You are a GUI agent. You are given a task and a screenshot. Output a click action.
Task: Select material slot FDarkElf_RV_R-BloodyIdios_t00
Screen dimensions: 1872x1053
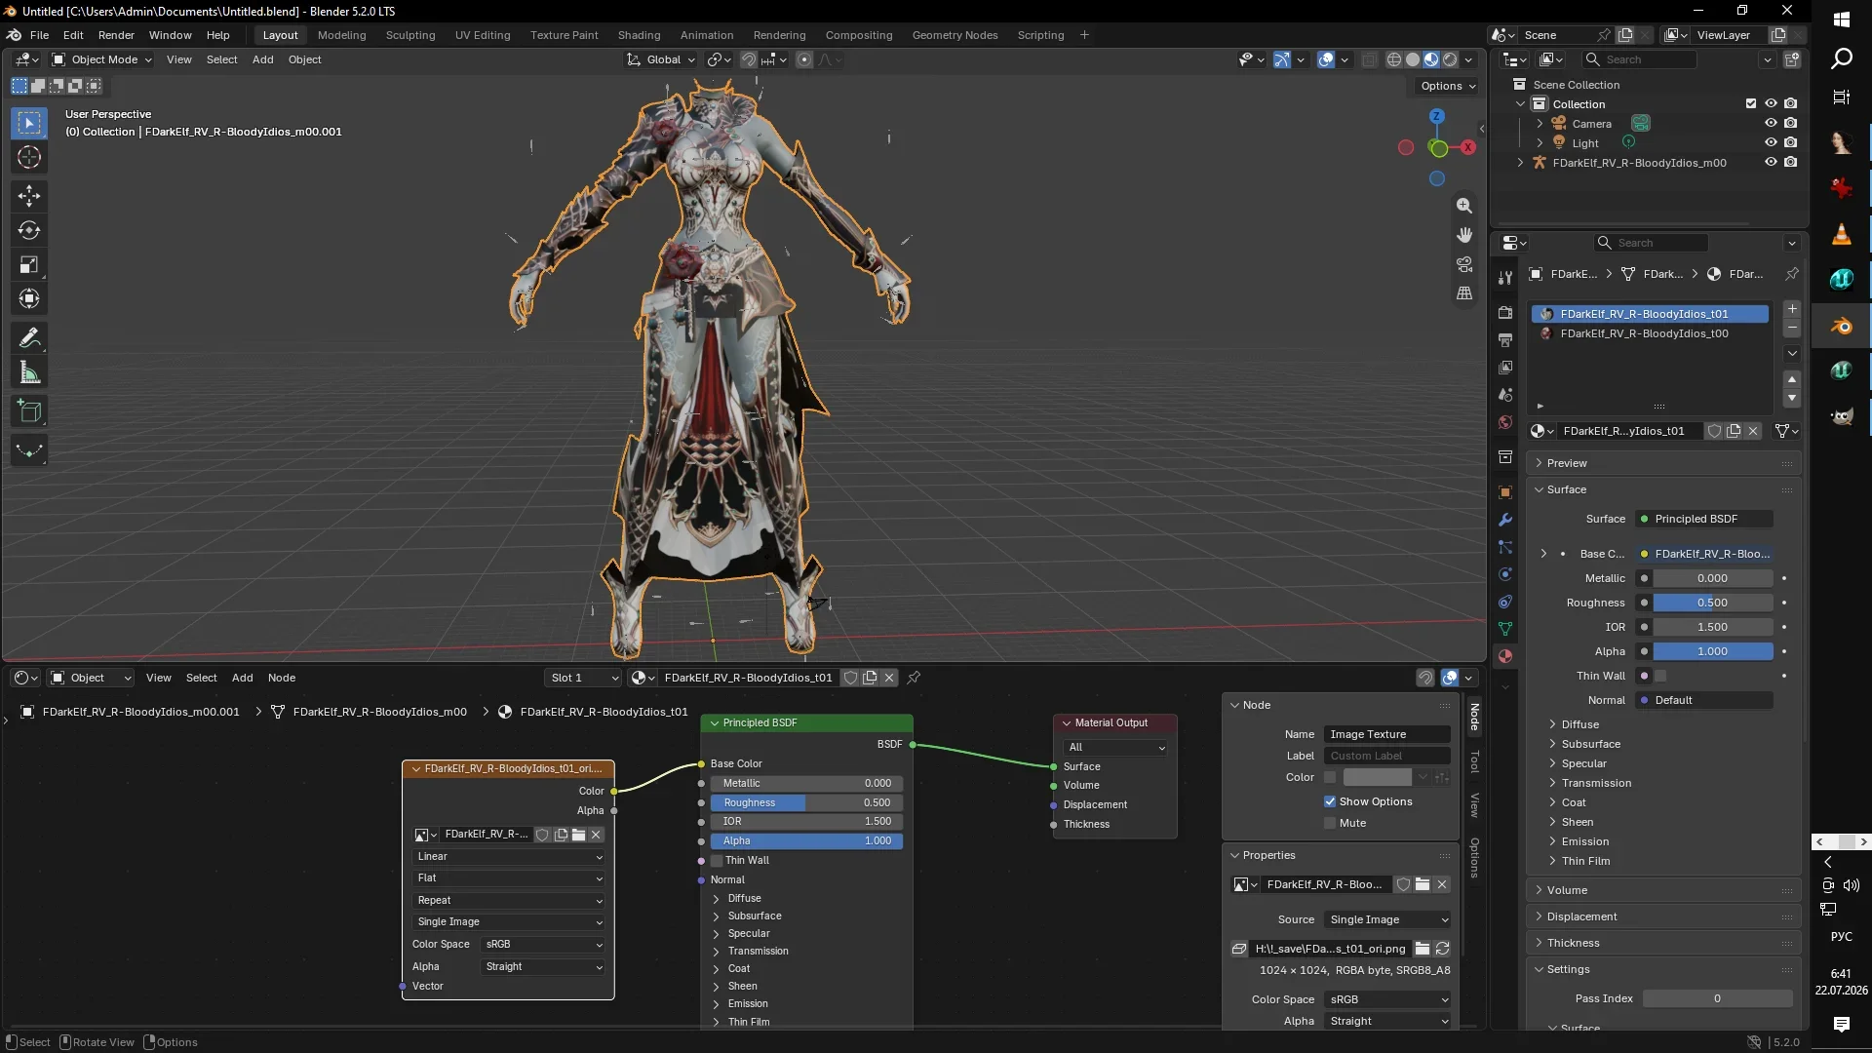click(1650, 333)
